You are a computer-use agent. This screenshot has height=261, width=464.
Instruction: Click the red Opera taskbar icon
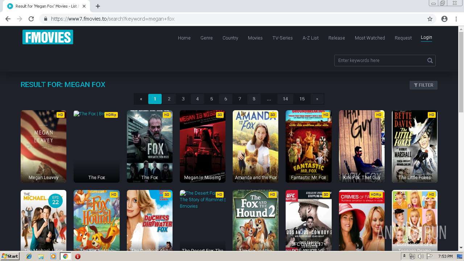pyautogui.click(x=78, y=256)
